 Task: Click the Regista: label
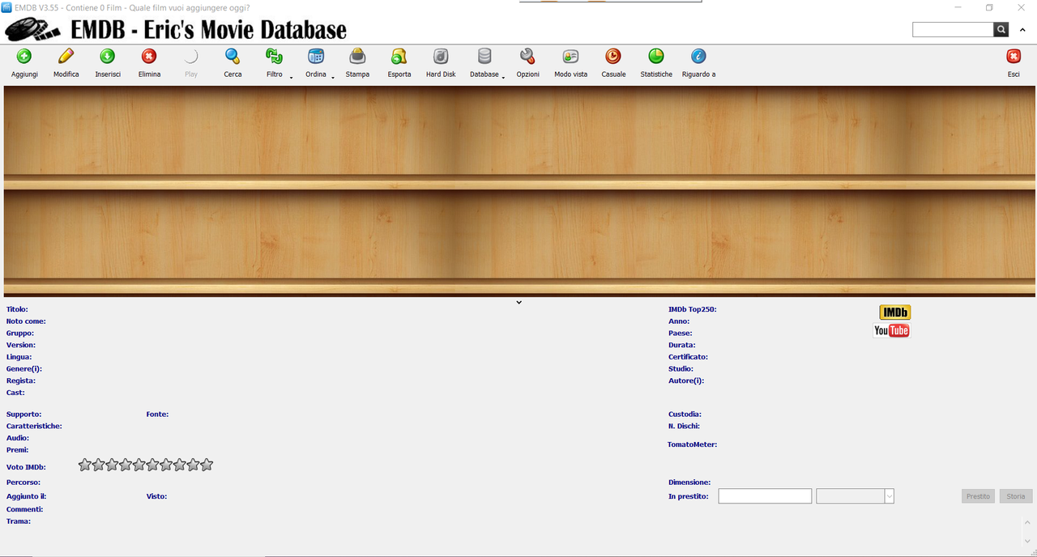coord(21,381)
